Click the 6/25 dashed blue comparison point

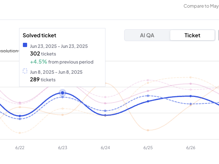coord(148,96)
